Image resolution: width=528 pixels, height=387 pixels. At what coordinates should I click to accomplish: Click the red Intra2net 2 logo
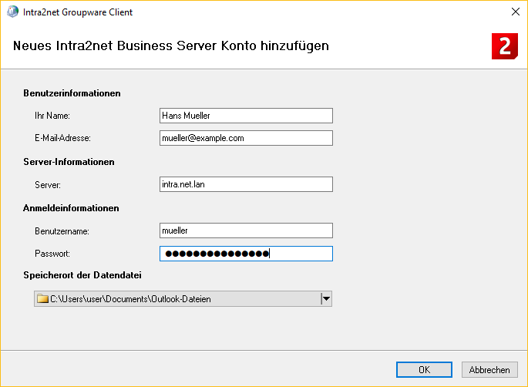coord(504,46)
